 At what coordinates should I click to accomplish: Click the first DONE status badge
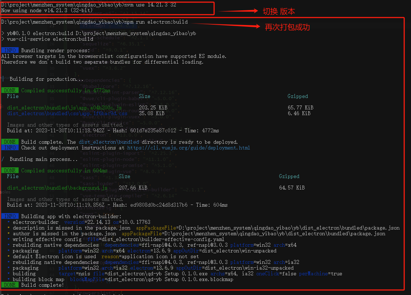10,90
